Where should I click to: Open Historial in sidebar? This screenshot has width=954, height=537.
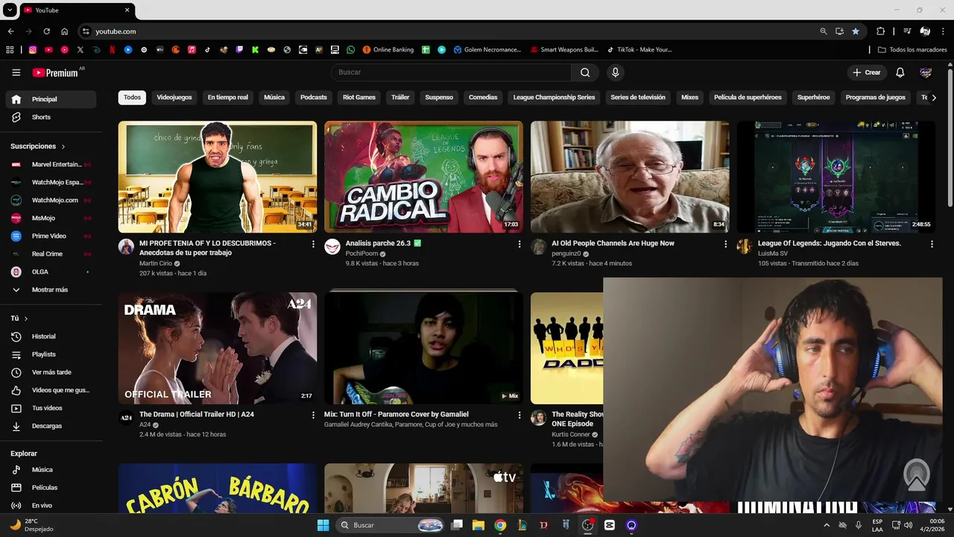click(x=51, y=336)
